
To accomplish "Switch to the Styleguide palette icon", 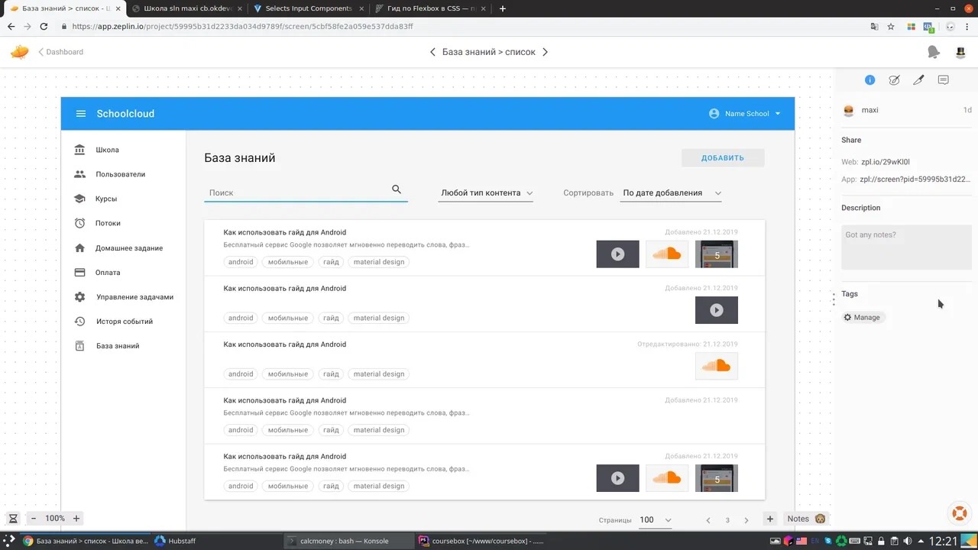I will pos(894,80).
